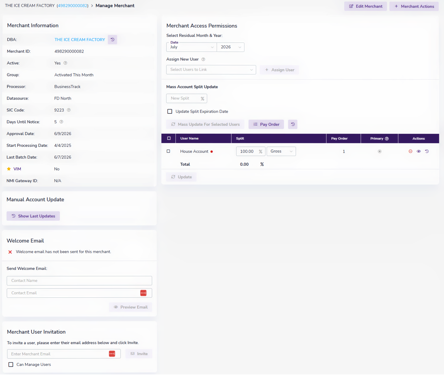This screenshot has height=375, width=444.
Task: Click the Last Batch Date value 6/7/2026
Action: tap(63, 157)
